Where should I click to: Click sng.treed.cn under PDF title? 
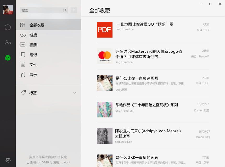click(125, 29)
